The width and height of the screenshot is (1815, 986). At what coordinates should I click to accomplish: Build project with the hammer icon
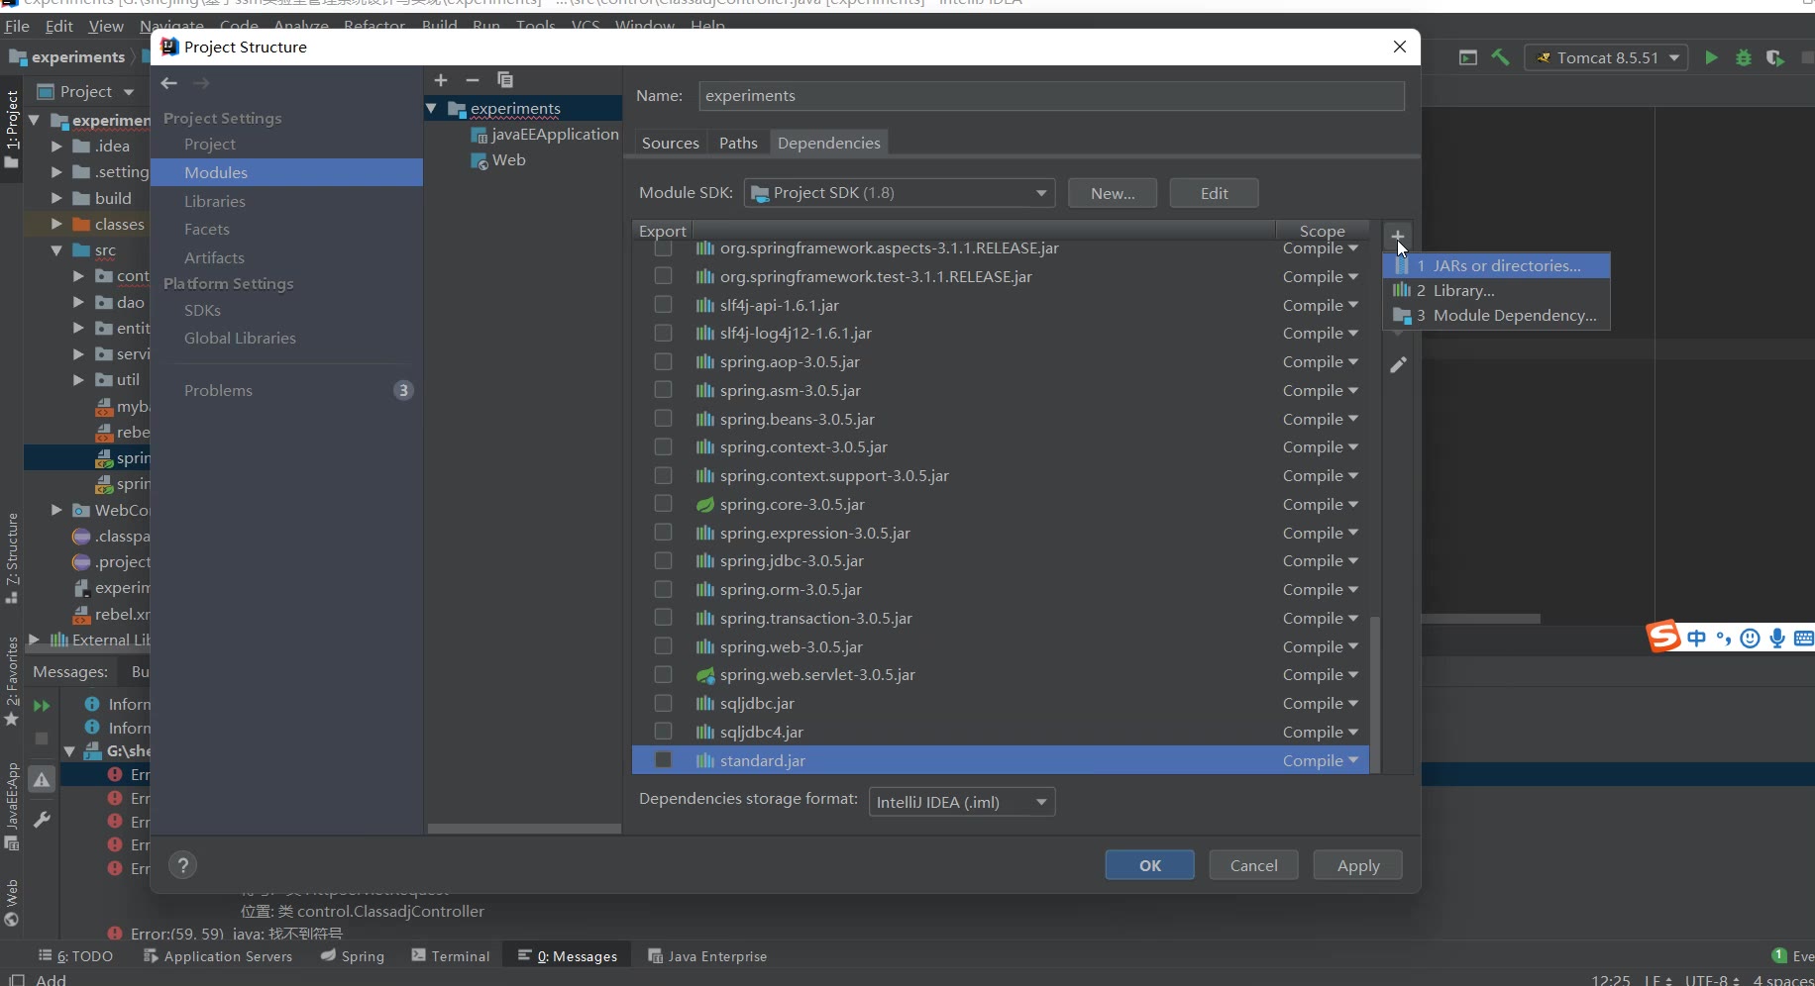click(x=1500, y=57)
